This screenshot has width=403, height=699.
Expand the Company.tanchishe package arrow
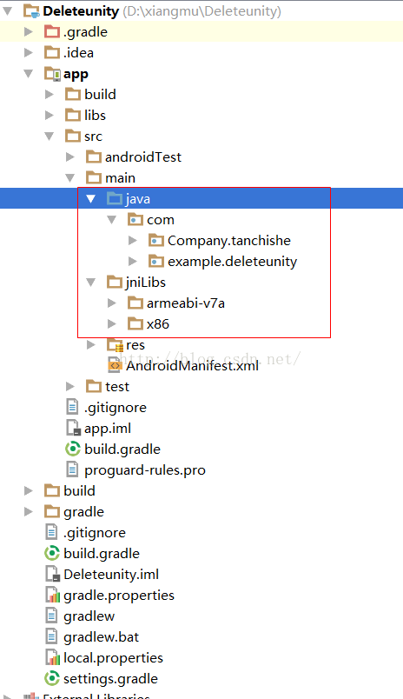[133, 240]
